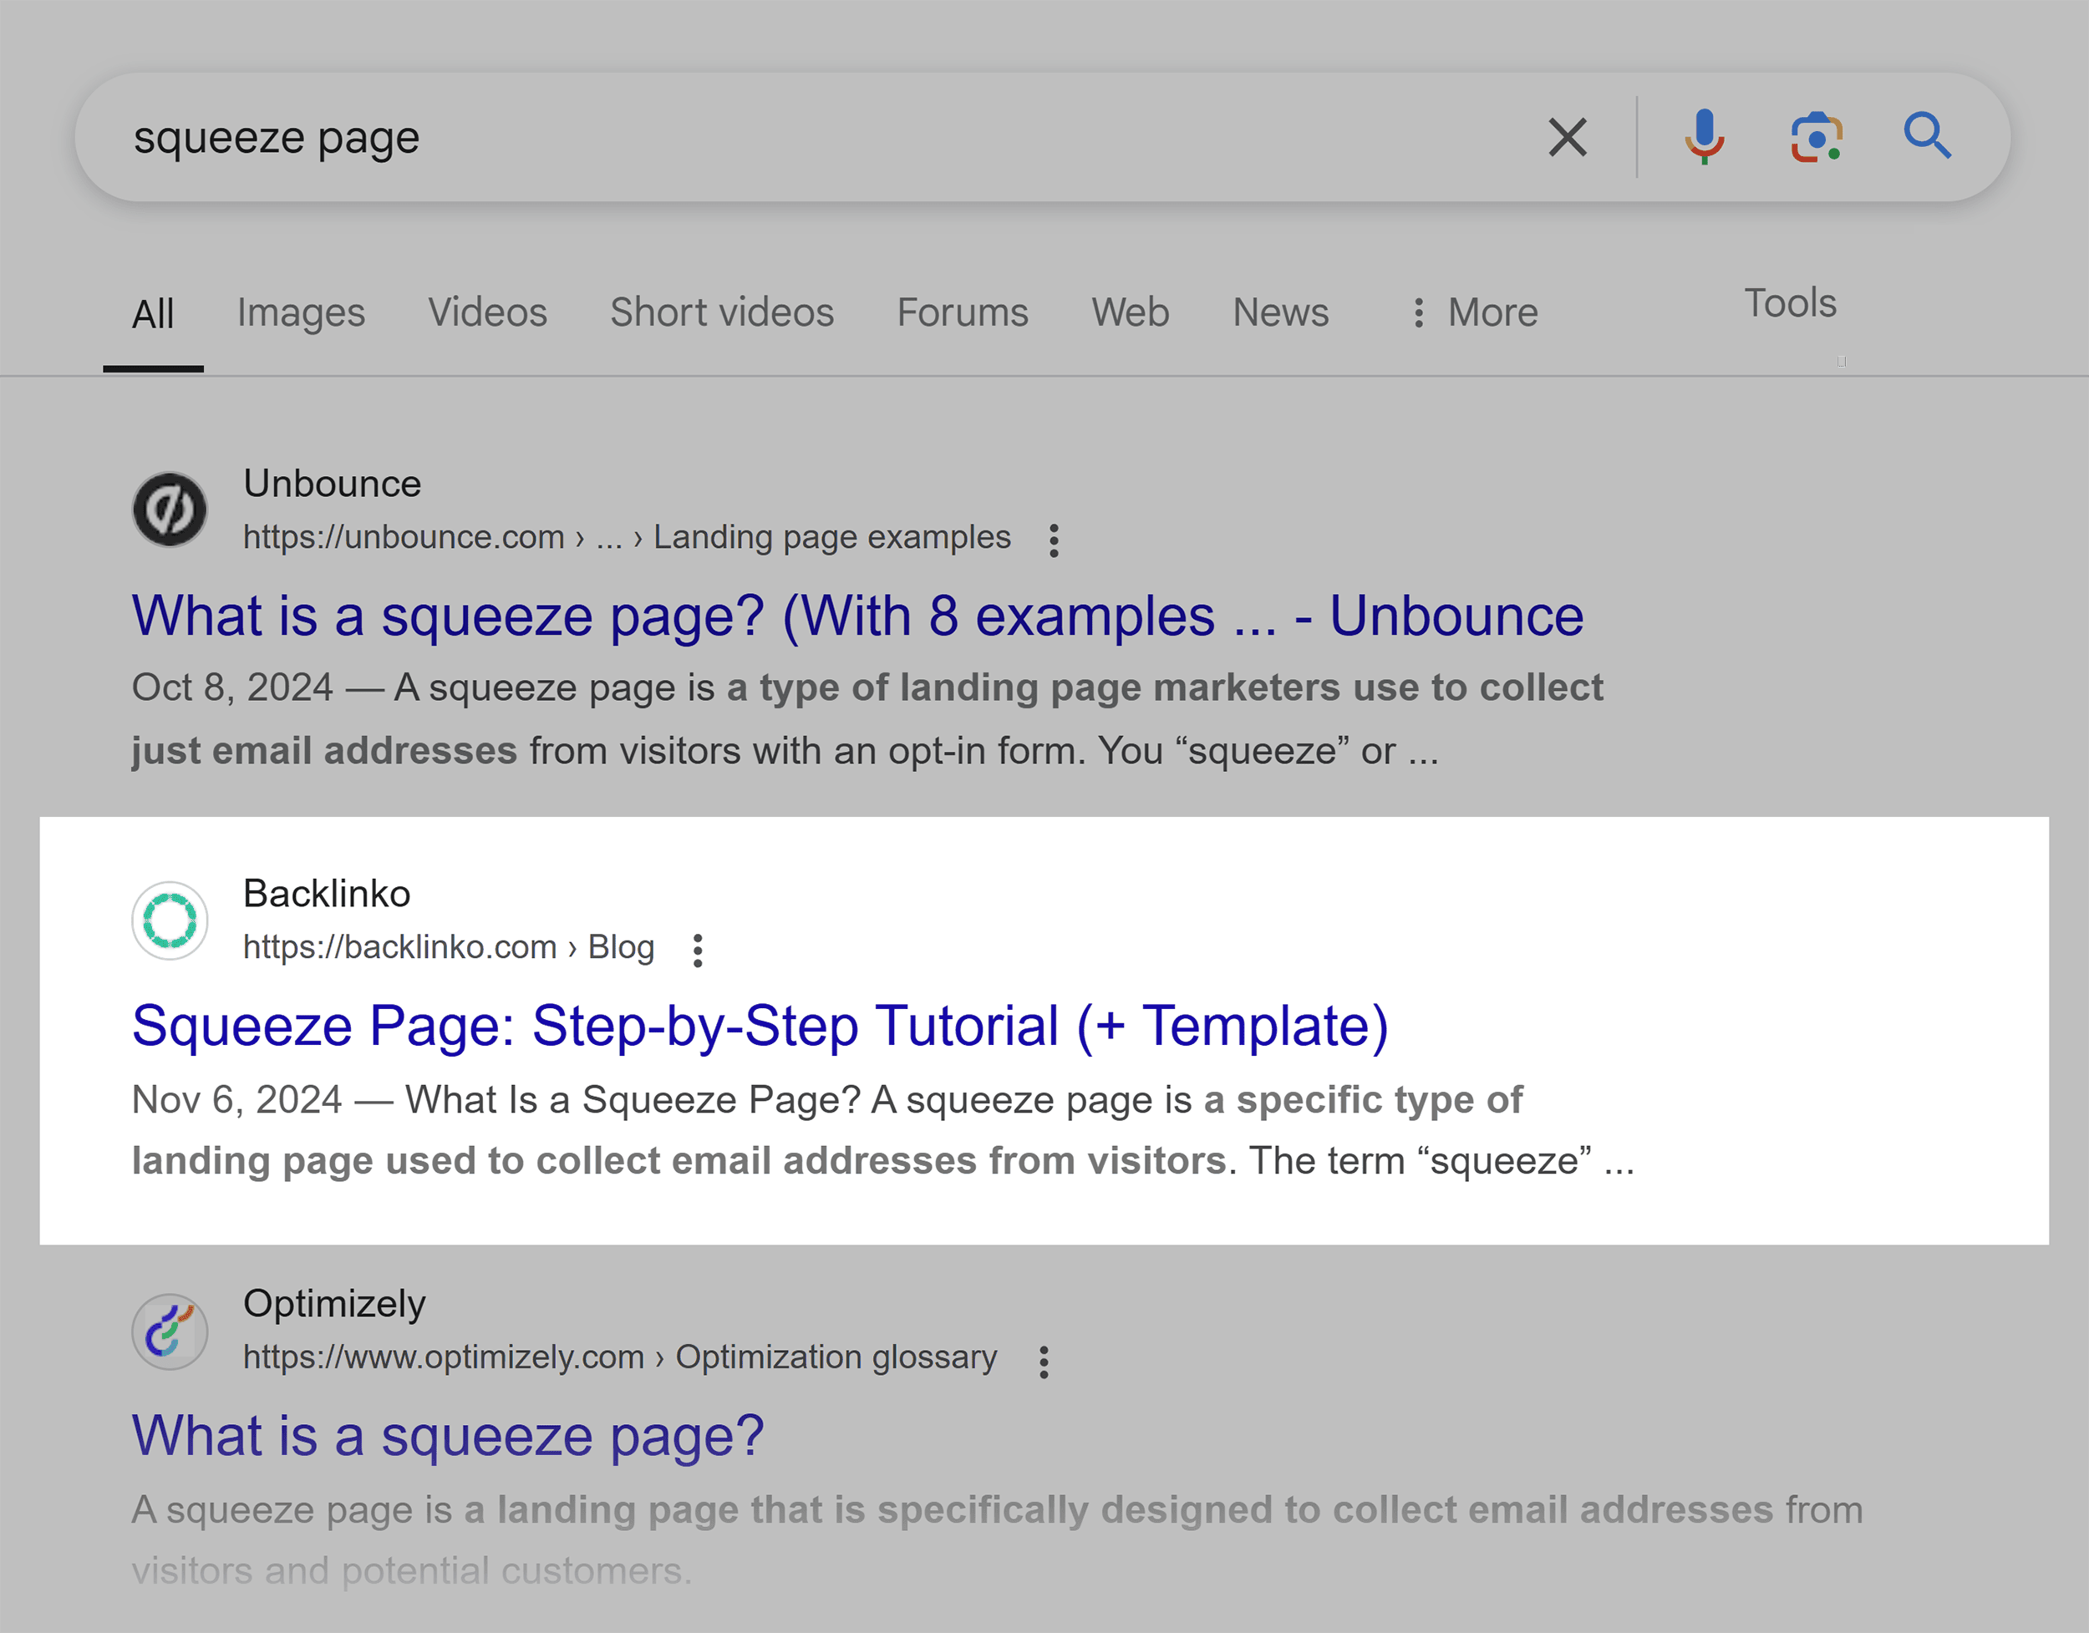Screen dimensions: 2089x1633
Task: Click the 'Nov 6, 2024' snippet date
Action: pos(236,1099)
